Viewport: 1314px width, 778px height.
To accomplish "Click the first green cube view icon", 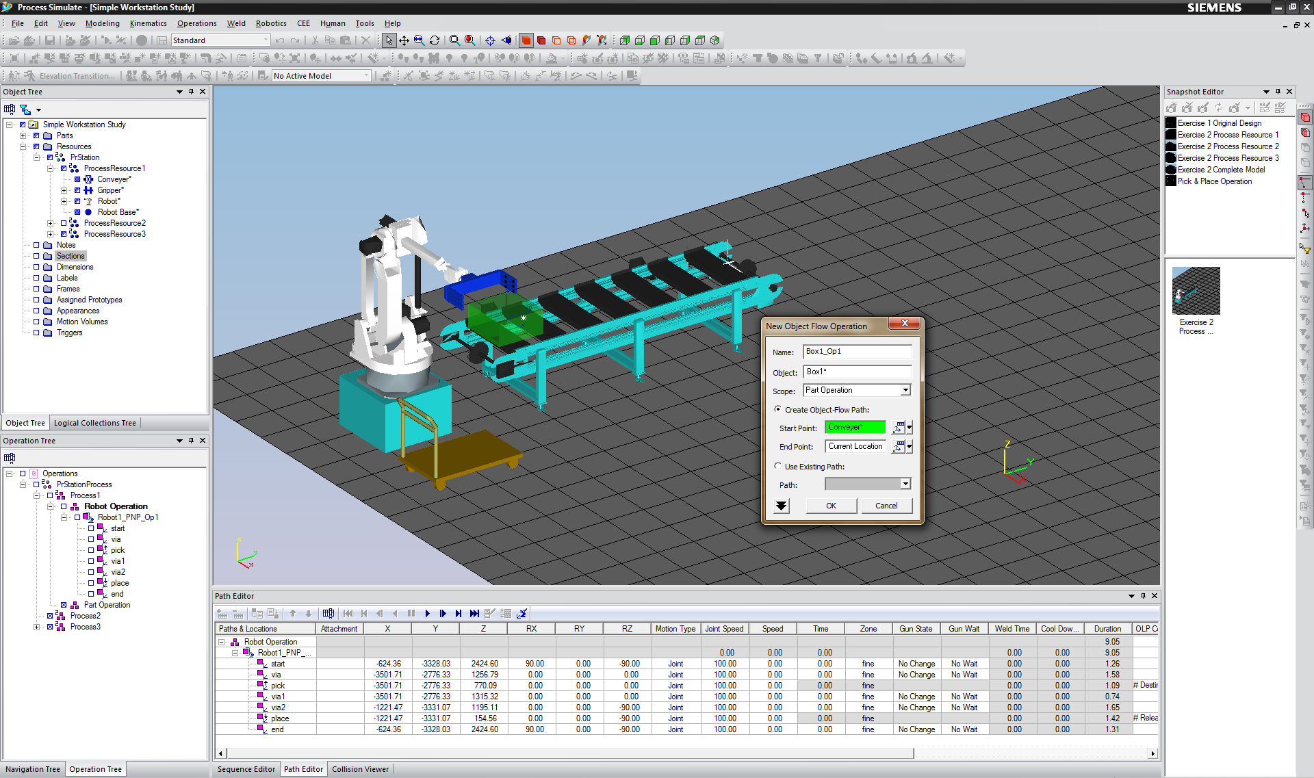I will pos(625,40).
